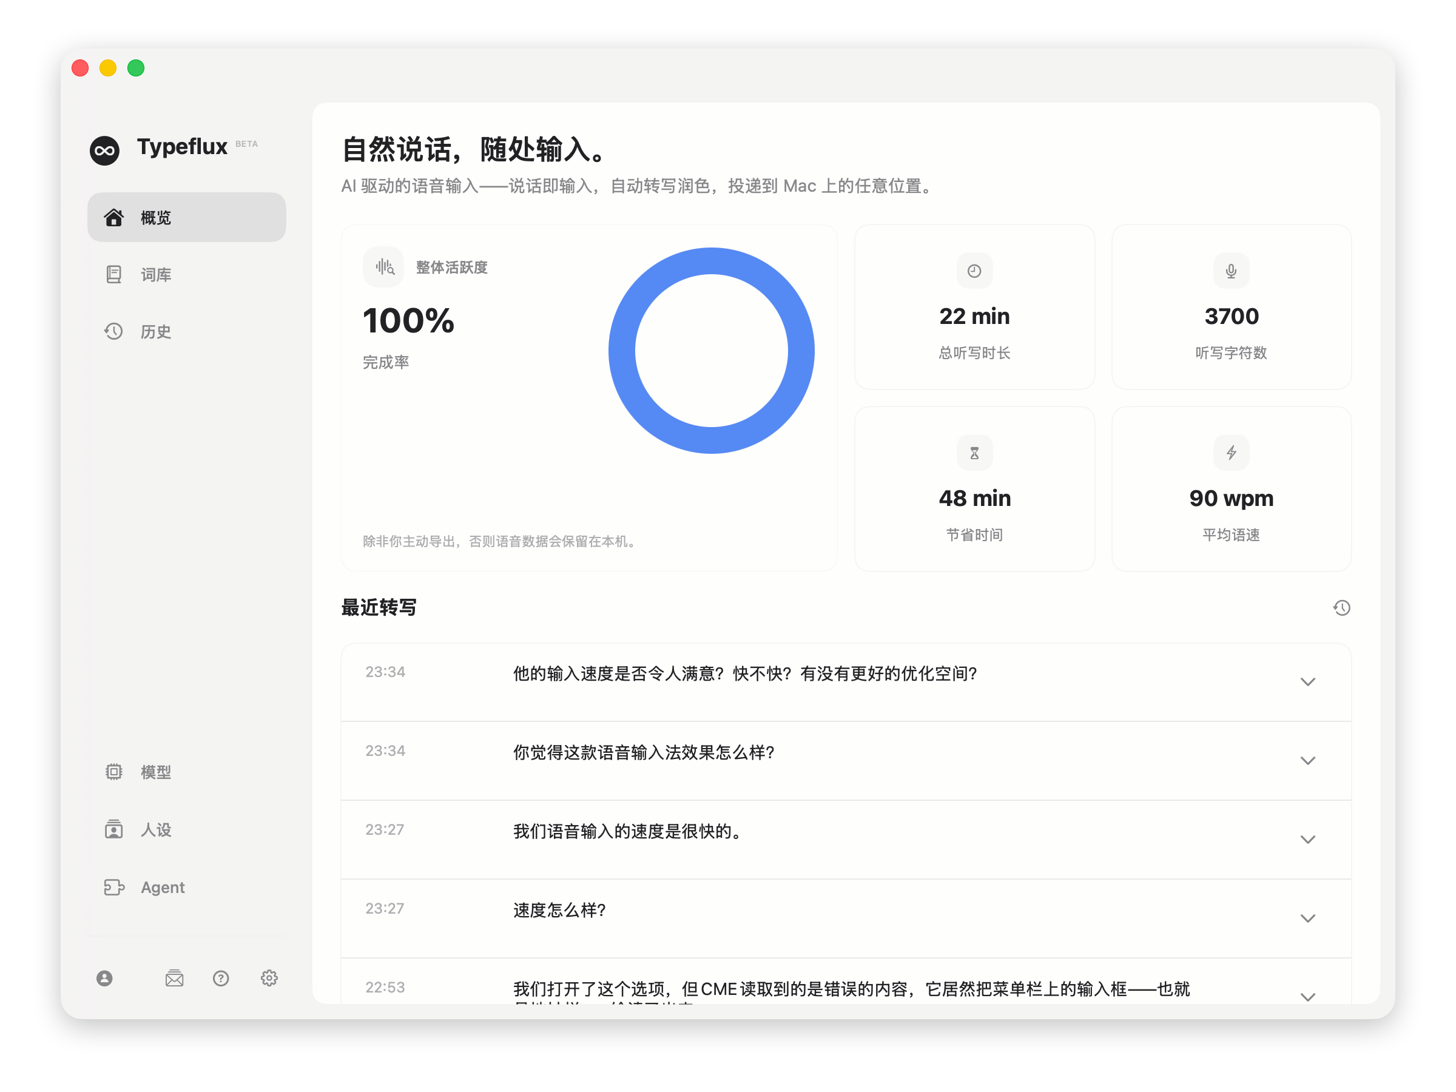1456x1092 pixels.
Task: Click the mail envelope icon
Action: pyautogui.click(x=175, y=978)
